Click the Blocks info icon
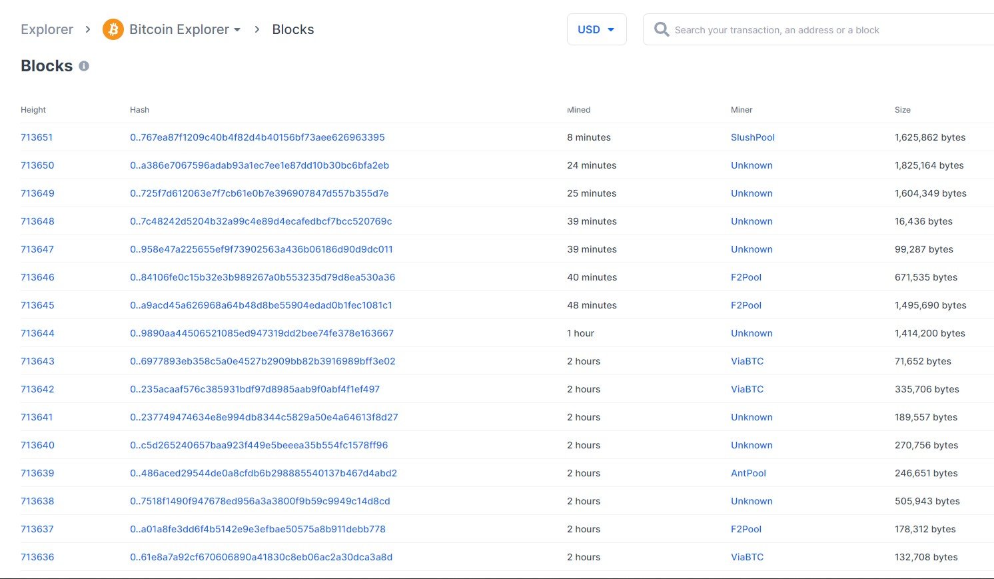The height and width of the screenshot is (579, 994). coord(84,66)
